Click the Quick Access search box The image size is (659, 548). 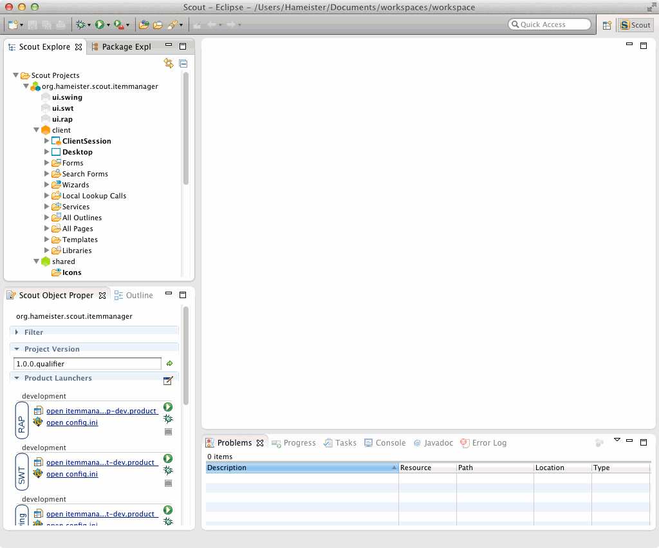(549, 24)
